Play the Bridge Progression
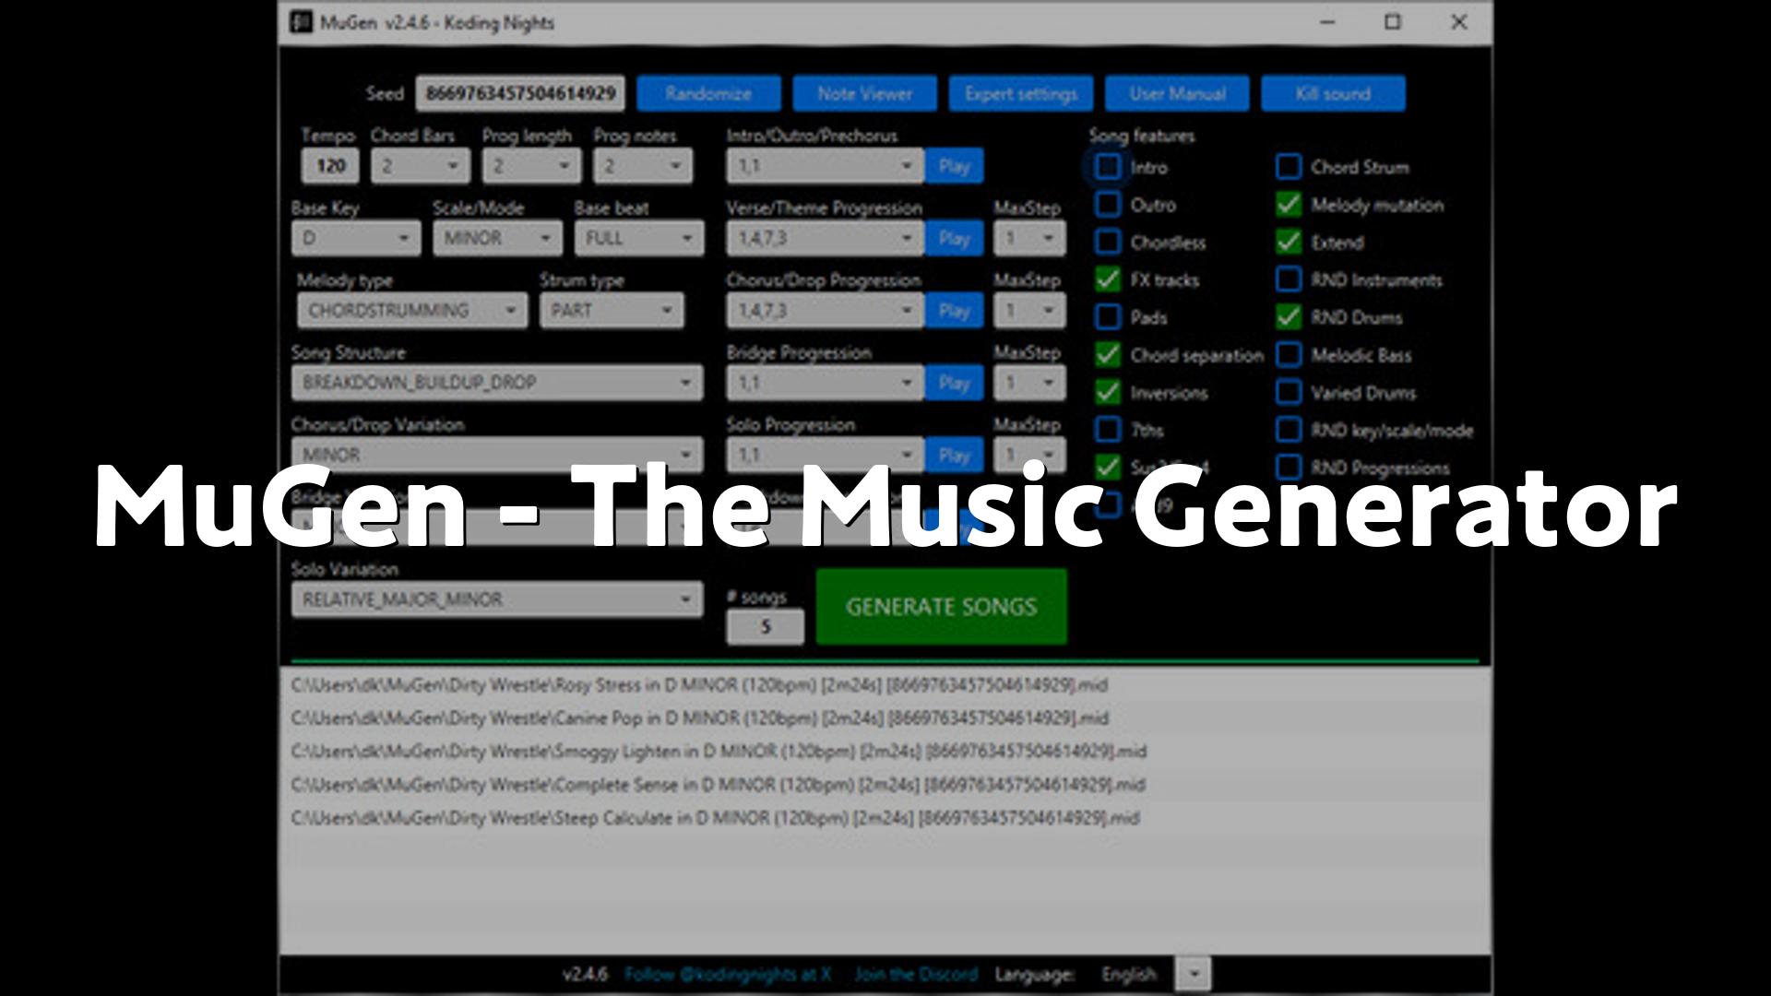The height and width of the screenshot is (996, 1771). click(x=954, y=383)
